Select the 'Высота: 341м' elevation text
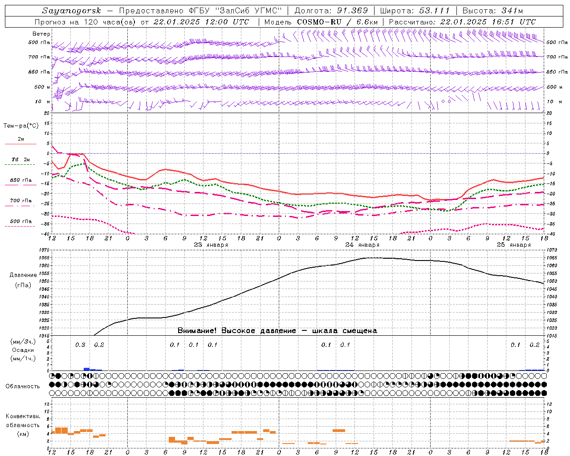The height and width of the screenshot is (456, 570). [x=493, y=11]
